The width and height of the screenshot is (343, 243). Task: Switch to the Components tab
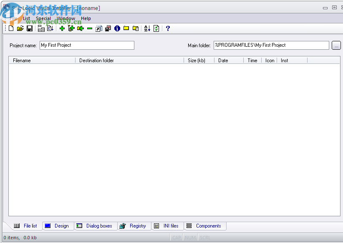(205, 226)
